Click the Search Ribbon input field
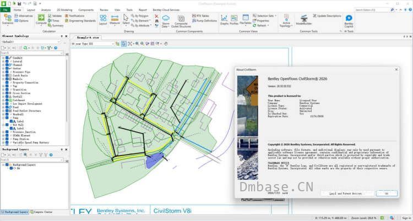The height and width of the screenshot is (221, 413). [372, 10]
